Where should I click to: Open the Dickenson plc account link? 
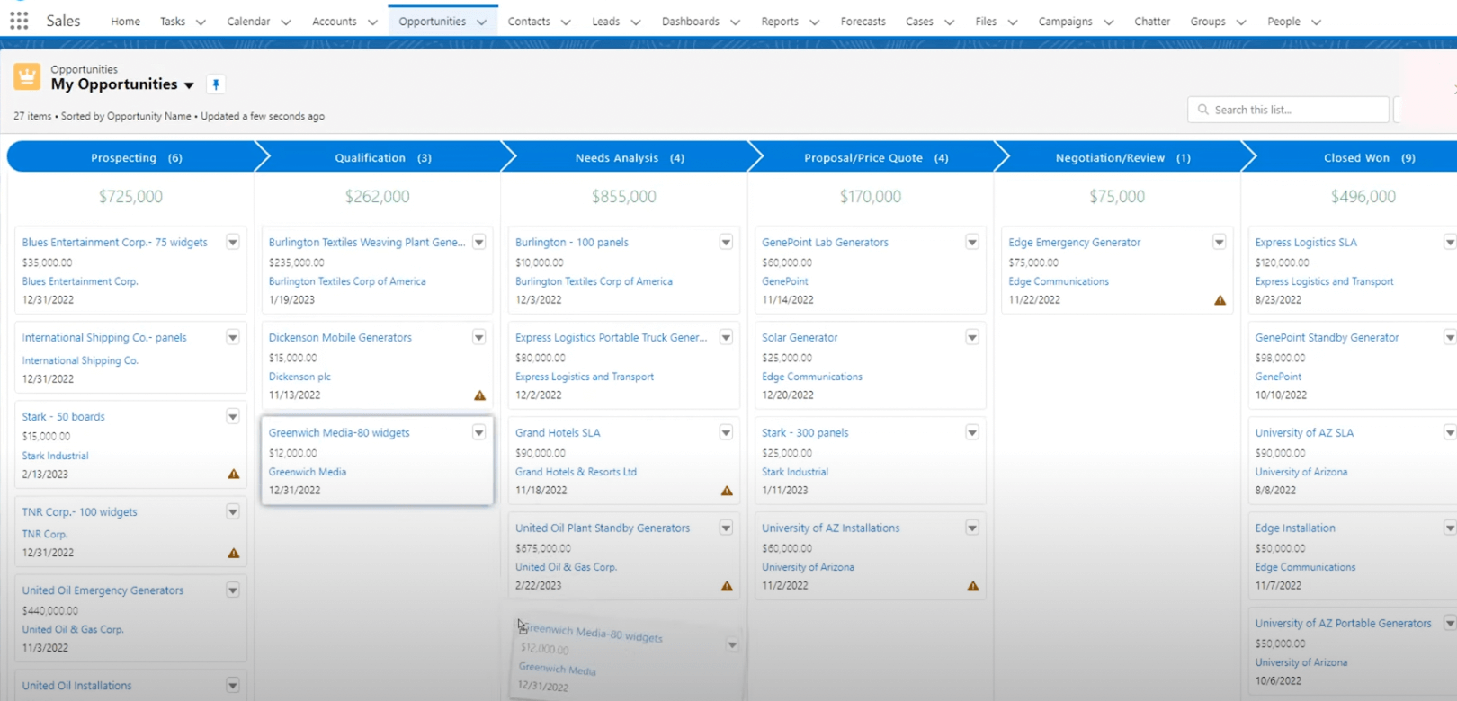(299, 377)
